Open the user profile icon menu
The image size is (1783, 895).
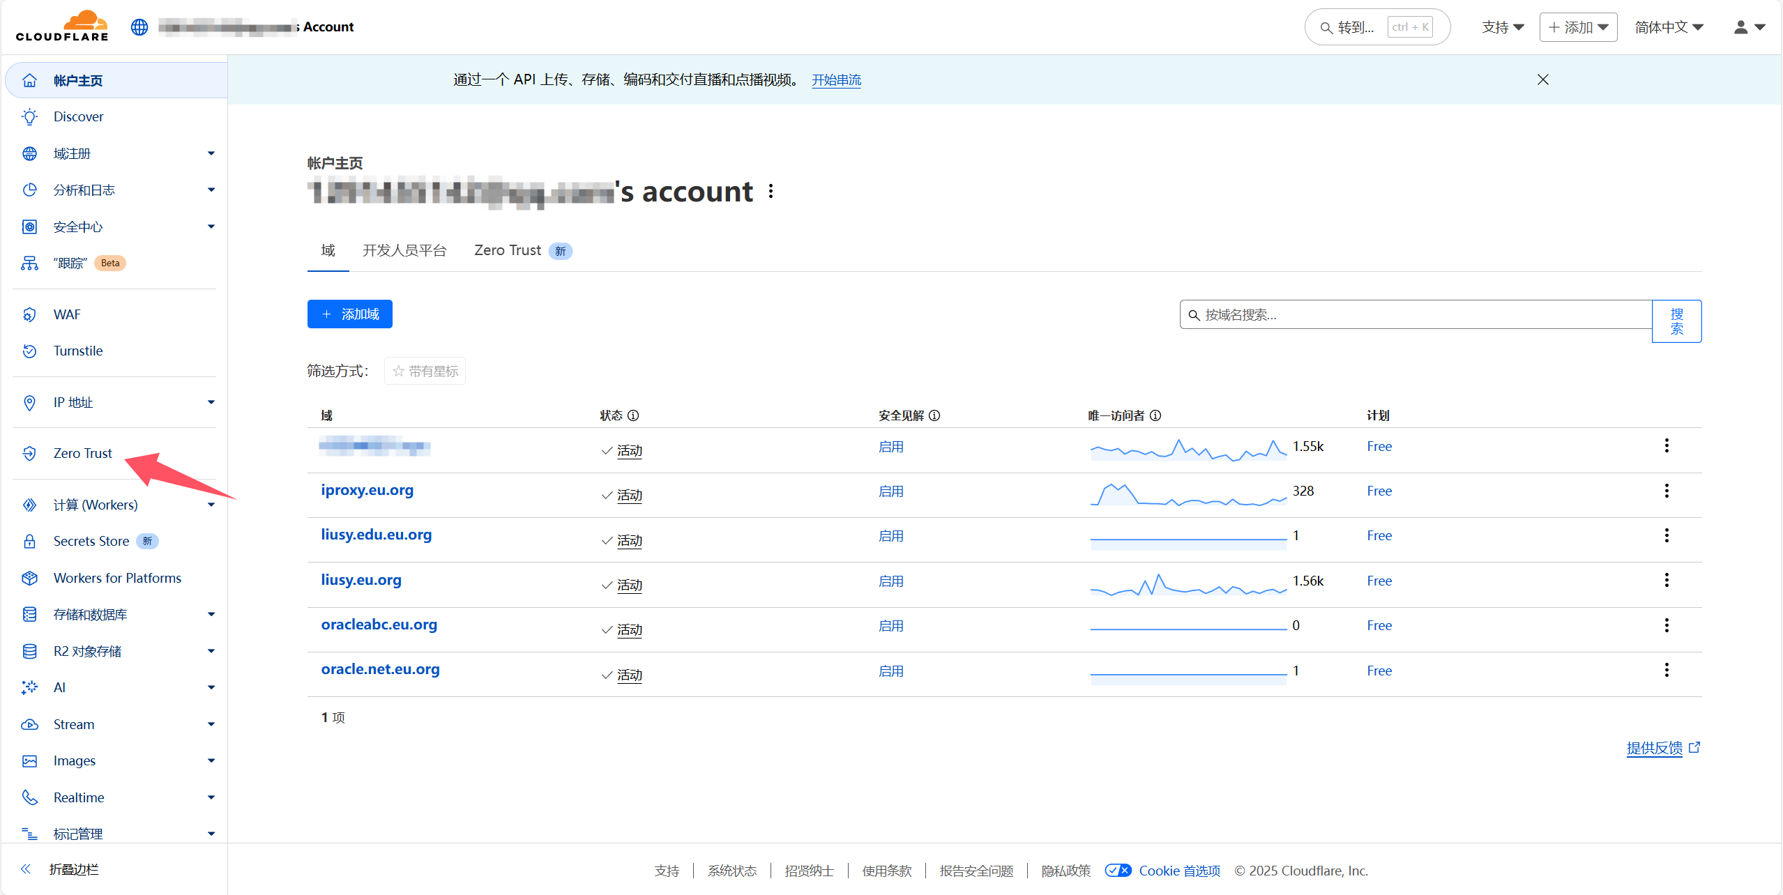(x=1749, y=27)
